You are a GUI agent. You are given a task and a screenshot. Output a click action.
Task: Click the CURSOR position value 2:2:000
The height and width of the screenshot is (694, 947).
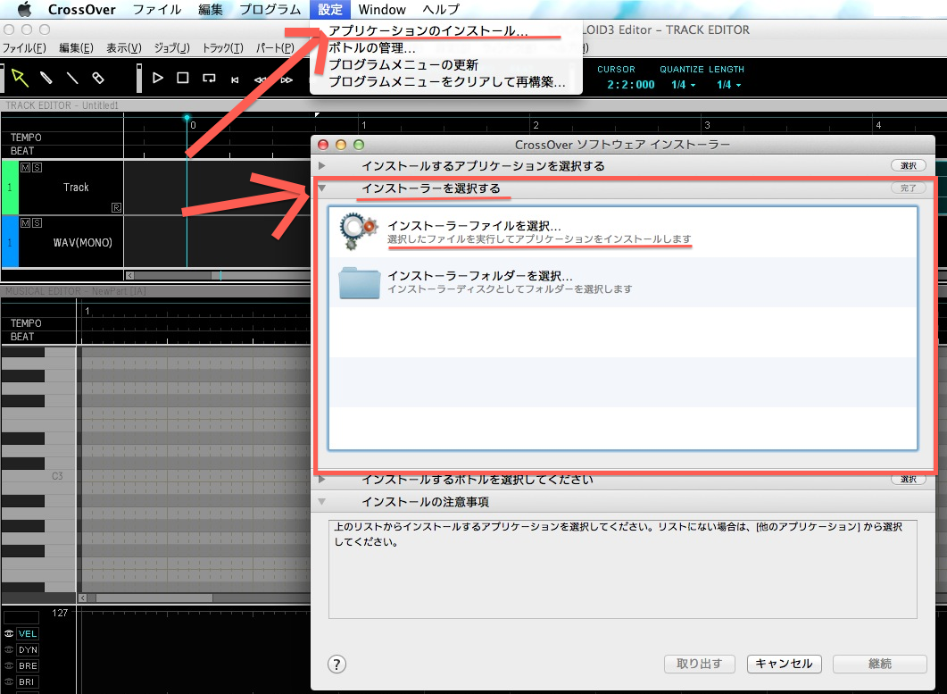click(x=630, y=85)
